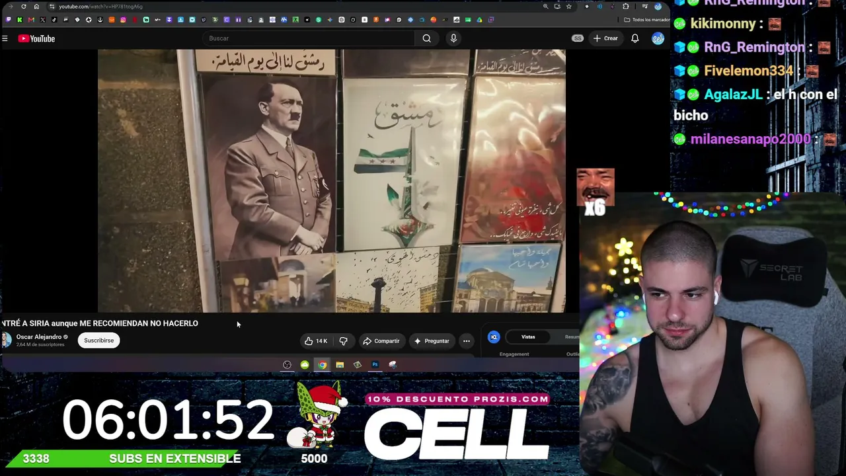Open OBS Studio from the taskbar

tap(287, 365)
